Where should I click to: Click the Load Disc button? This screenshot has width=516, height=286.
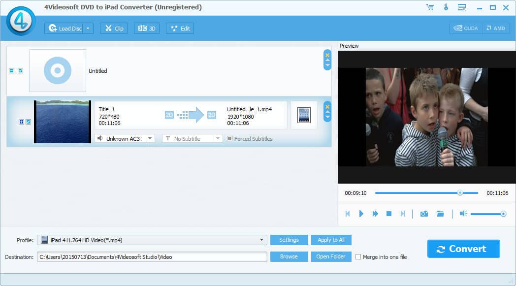[x=64, y=28]
